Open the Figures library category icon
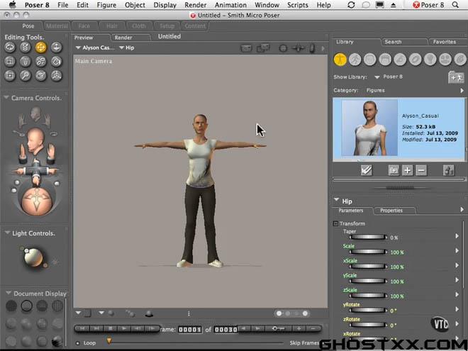 click(x=340, y=60)
